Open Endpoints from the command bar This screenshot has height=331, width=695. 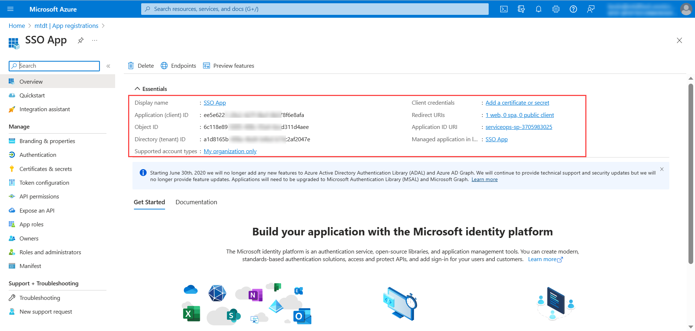[x=178, y=66]
